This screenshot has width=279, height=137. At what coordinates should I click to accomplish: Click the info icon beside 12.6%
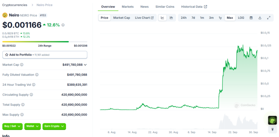point(63,25)
